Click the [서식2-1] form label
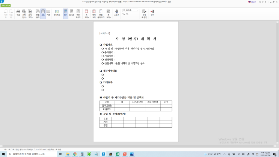Viewport: 279px width, 157px height. (105, 33)
